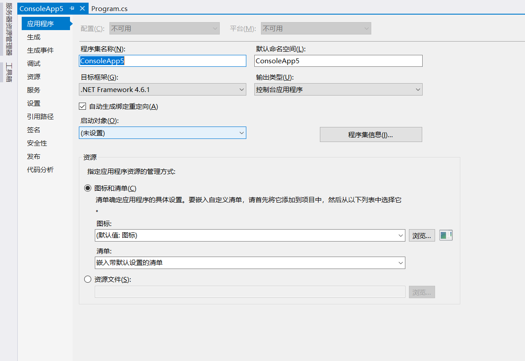Open the 设置 page

[x=34, y=104]
